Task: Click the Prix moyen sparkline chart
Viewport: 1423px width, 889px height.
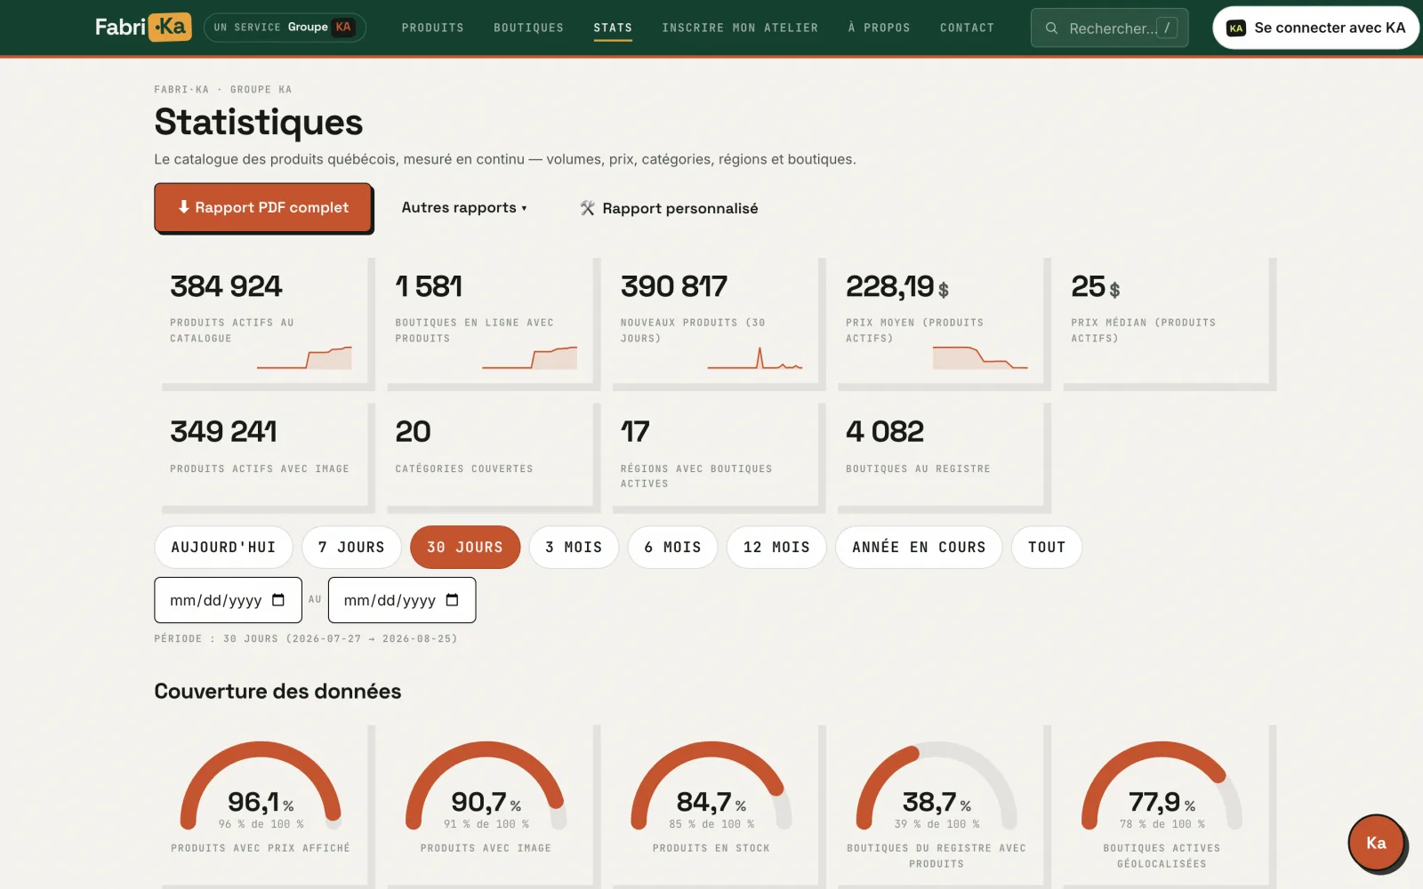Action: pyautogui.click(x=980, y=357)
